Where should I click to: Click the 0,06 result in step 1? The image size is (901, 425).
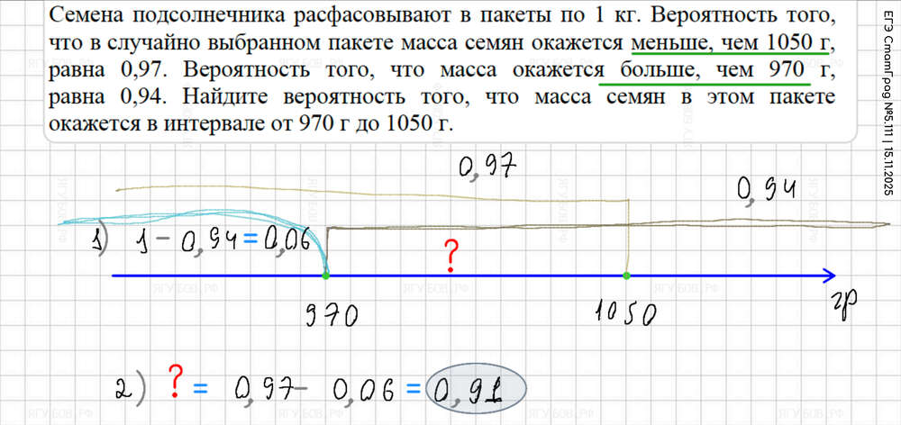(288, 241)
